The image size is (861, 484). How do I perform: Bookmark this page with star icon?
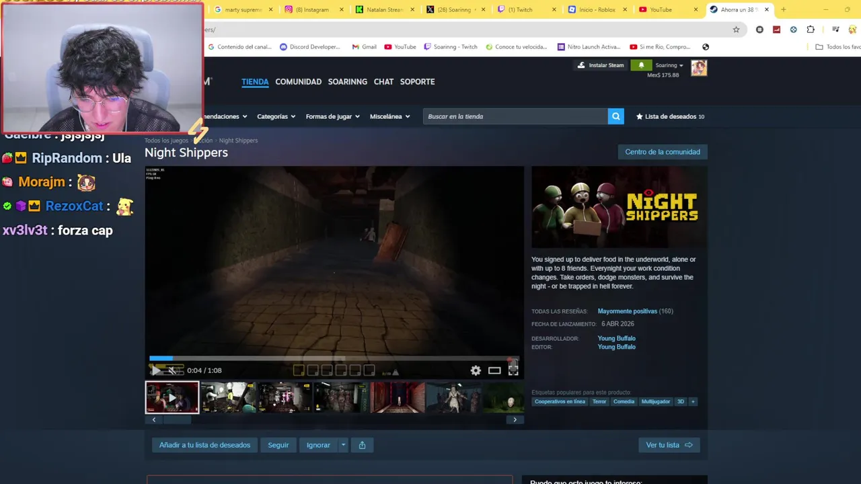[x=736, y=30]
